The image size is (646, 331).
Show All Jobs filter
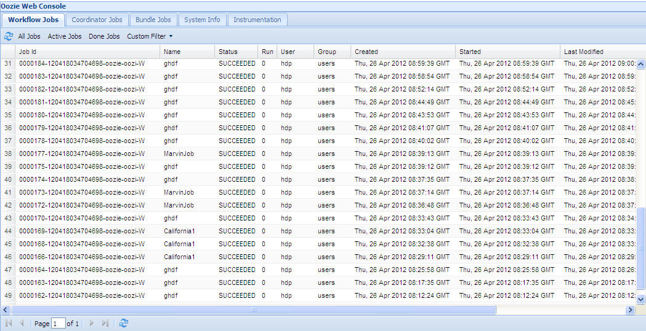pos(29,37)
